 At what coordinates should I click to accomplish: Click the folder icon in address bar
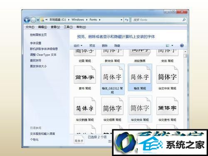point(42,20)
